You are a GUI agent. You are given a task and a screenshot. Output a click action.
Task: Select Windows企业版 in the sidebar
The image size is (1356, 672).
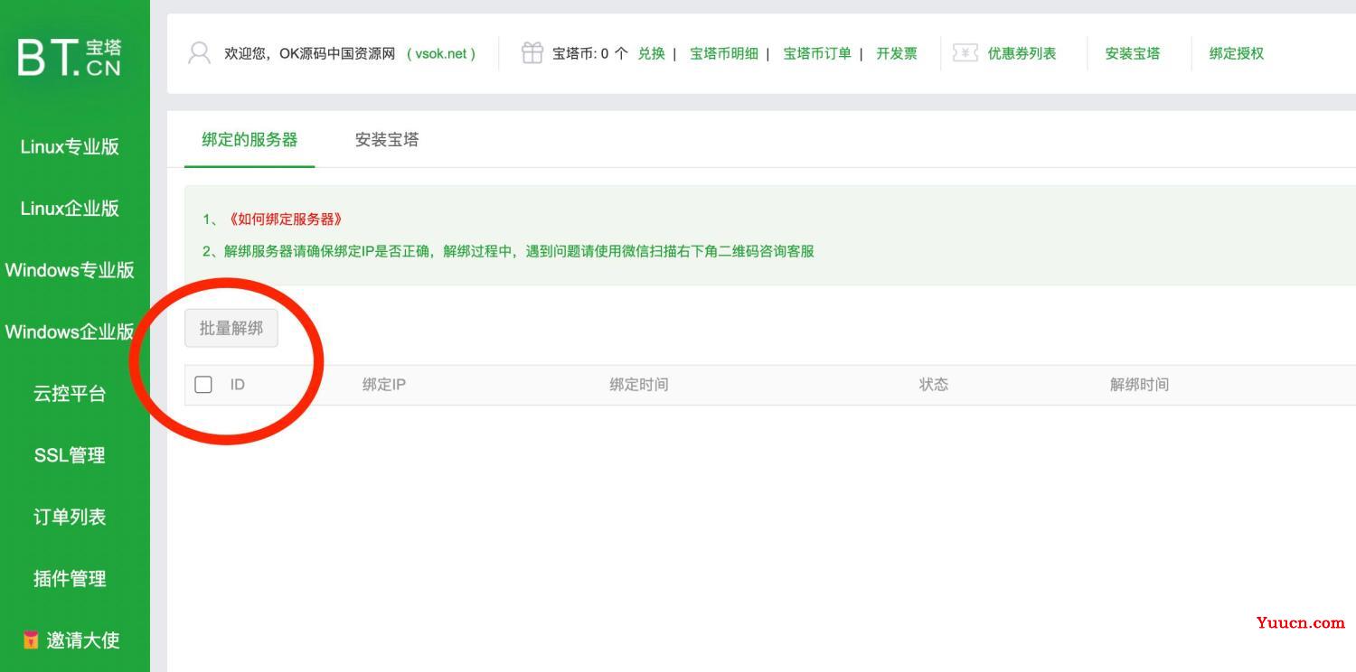click(71, 331)
